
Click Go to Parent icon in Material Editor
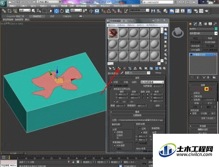coord(160,68)
